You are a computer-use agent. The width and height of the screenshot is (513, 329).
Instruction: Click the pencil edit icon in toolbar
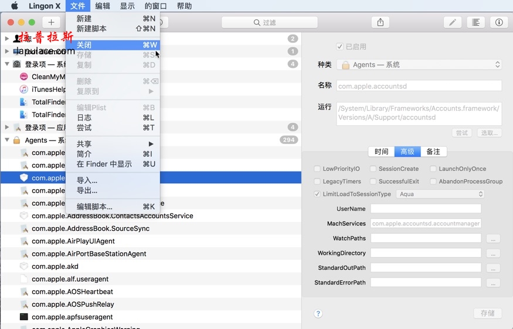[452, 22]
